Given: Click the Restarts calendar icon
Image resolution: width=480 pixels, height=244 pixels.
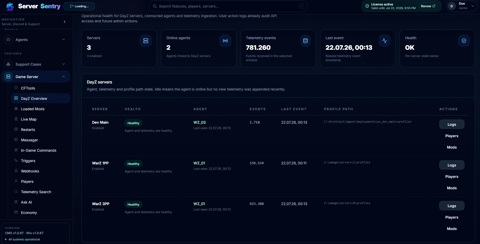Looking at the screenshot, I should coord(16,129).
